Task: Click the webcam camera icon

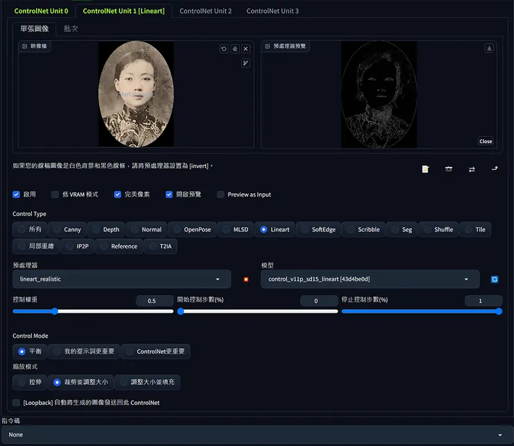Action: [449, 169]
